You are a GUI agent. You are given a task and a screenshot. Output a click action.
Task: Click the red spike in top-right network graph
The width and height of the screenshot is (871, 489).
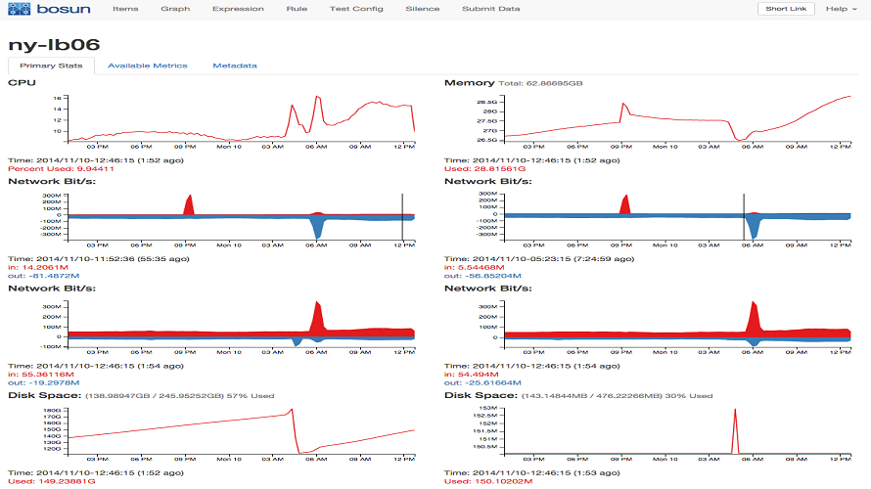[x=625, y=204]
